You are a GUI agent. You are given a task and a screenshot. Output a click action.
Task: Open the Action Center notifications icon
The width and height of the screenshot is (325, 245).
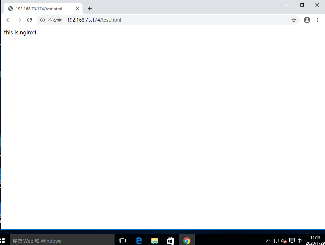click(292, 241)
